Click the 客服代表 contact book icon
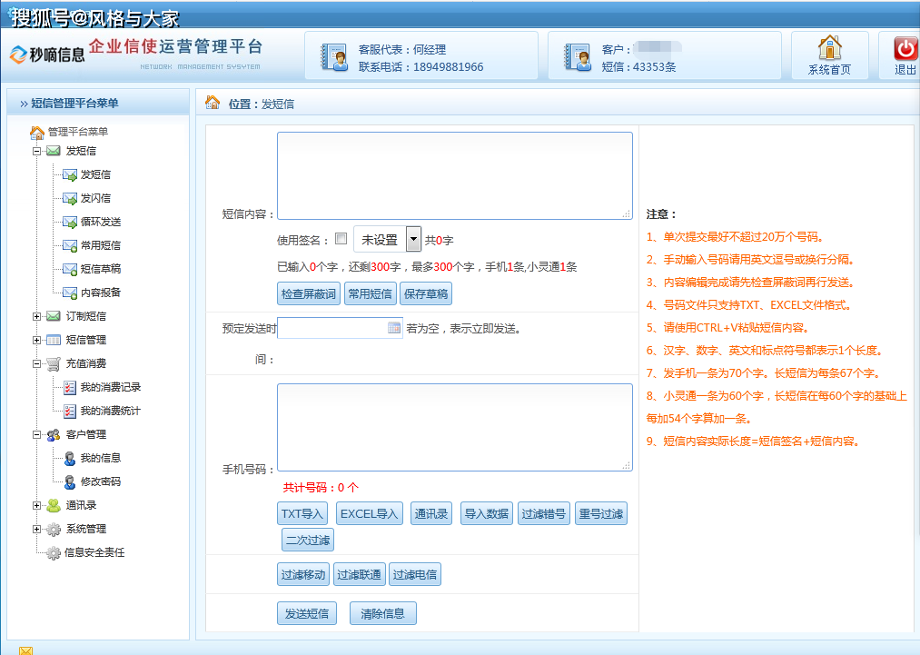920x655 pixels. [x=334, y=57]
